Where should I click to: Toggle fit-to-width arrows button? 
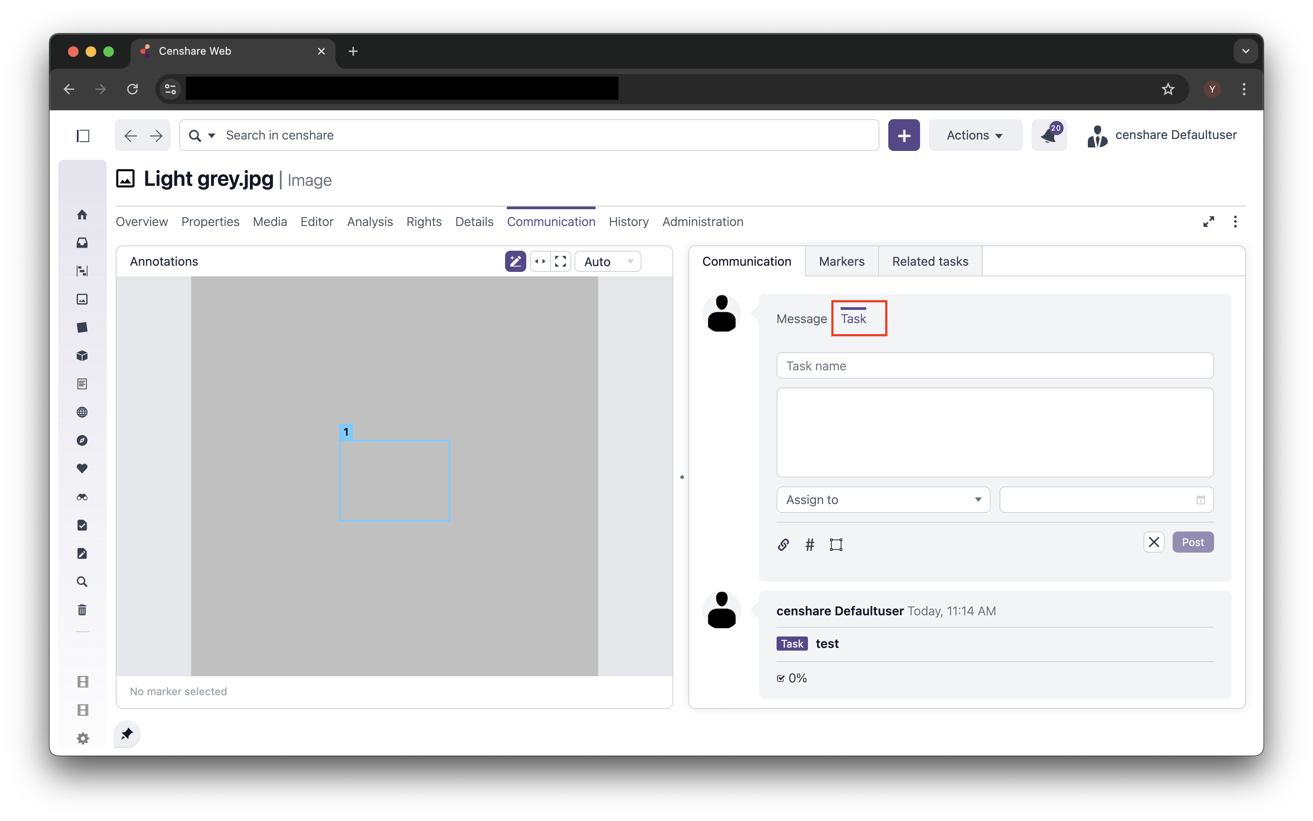[x=540, y=261]
